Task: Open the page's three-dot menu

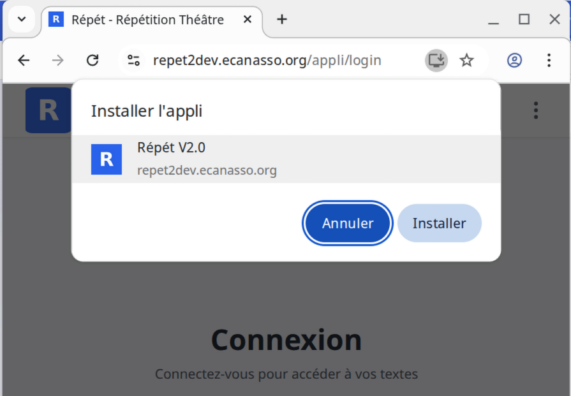Action: pos(536,110)
